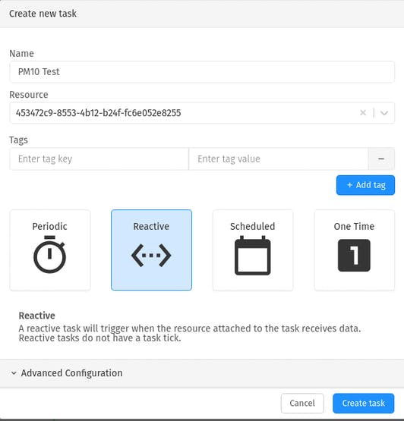Select the Periodic stopwatch icon

click(49, 255)
